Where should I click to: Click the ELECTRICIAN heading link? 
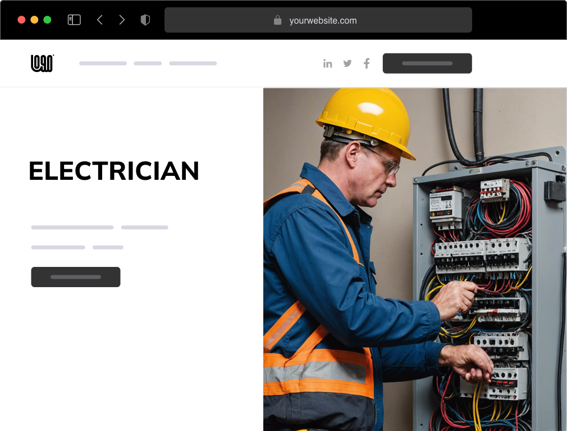pos(114,171)
